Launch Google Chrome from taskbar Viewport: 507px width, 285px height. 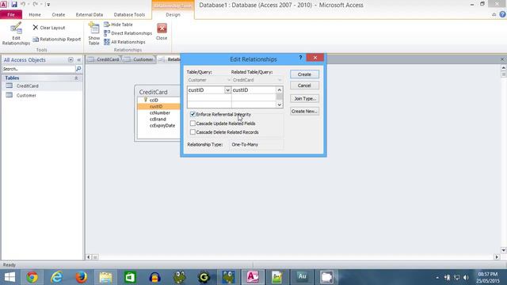click(32, 277)
